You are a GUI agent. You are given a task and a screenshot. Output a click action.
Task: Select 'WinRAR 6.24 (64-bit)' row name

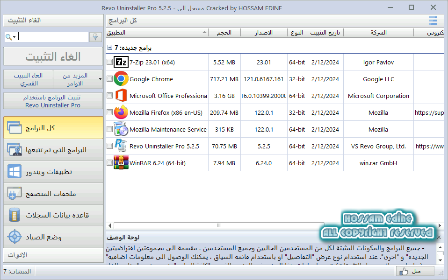[158, 163]
